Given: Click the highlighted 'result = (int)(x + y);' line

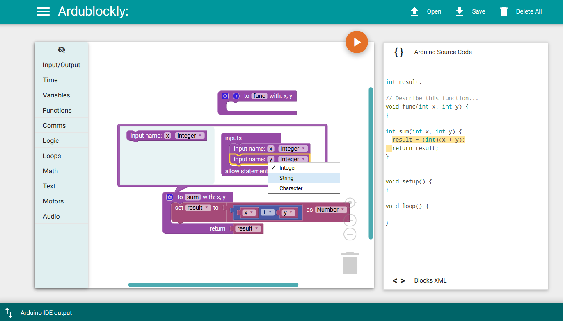Looking at the screenshot, I should (429, 140).
